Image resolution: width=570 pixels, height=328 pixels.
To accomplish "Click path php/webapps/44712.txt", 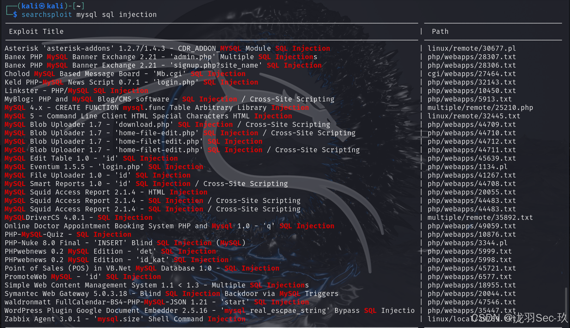I will [472, 141].
